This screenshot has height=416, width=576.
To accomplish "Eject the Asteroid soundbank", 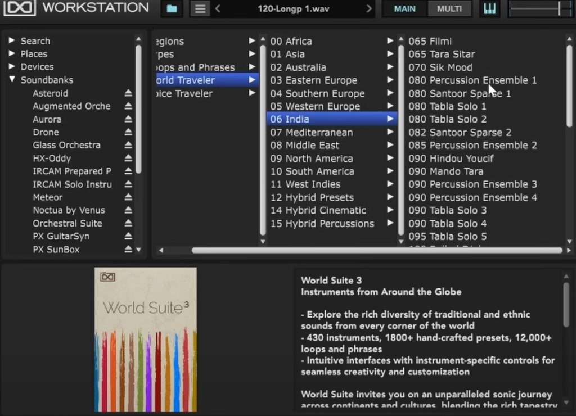I will point(128,93).
